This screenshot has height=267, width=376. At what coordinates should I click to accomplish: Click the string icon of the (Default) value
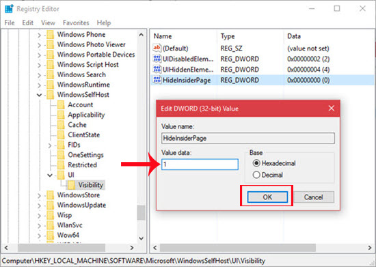pyautogui.click(x=157, y=48)
